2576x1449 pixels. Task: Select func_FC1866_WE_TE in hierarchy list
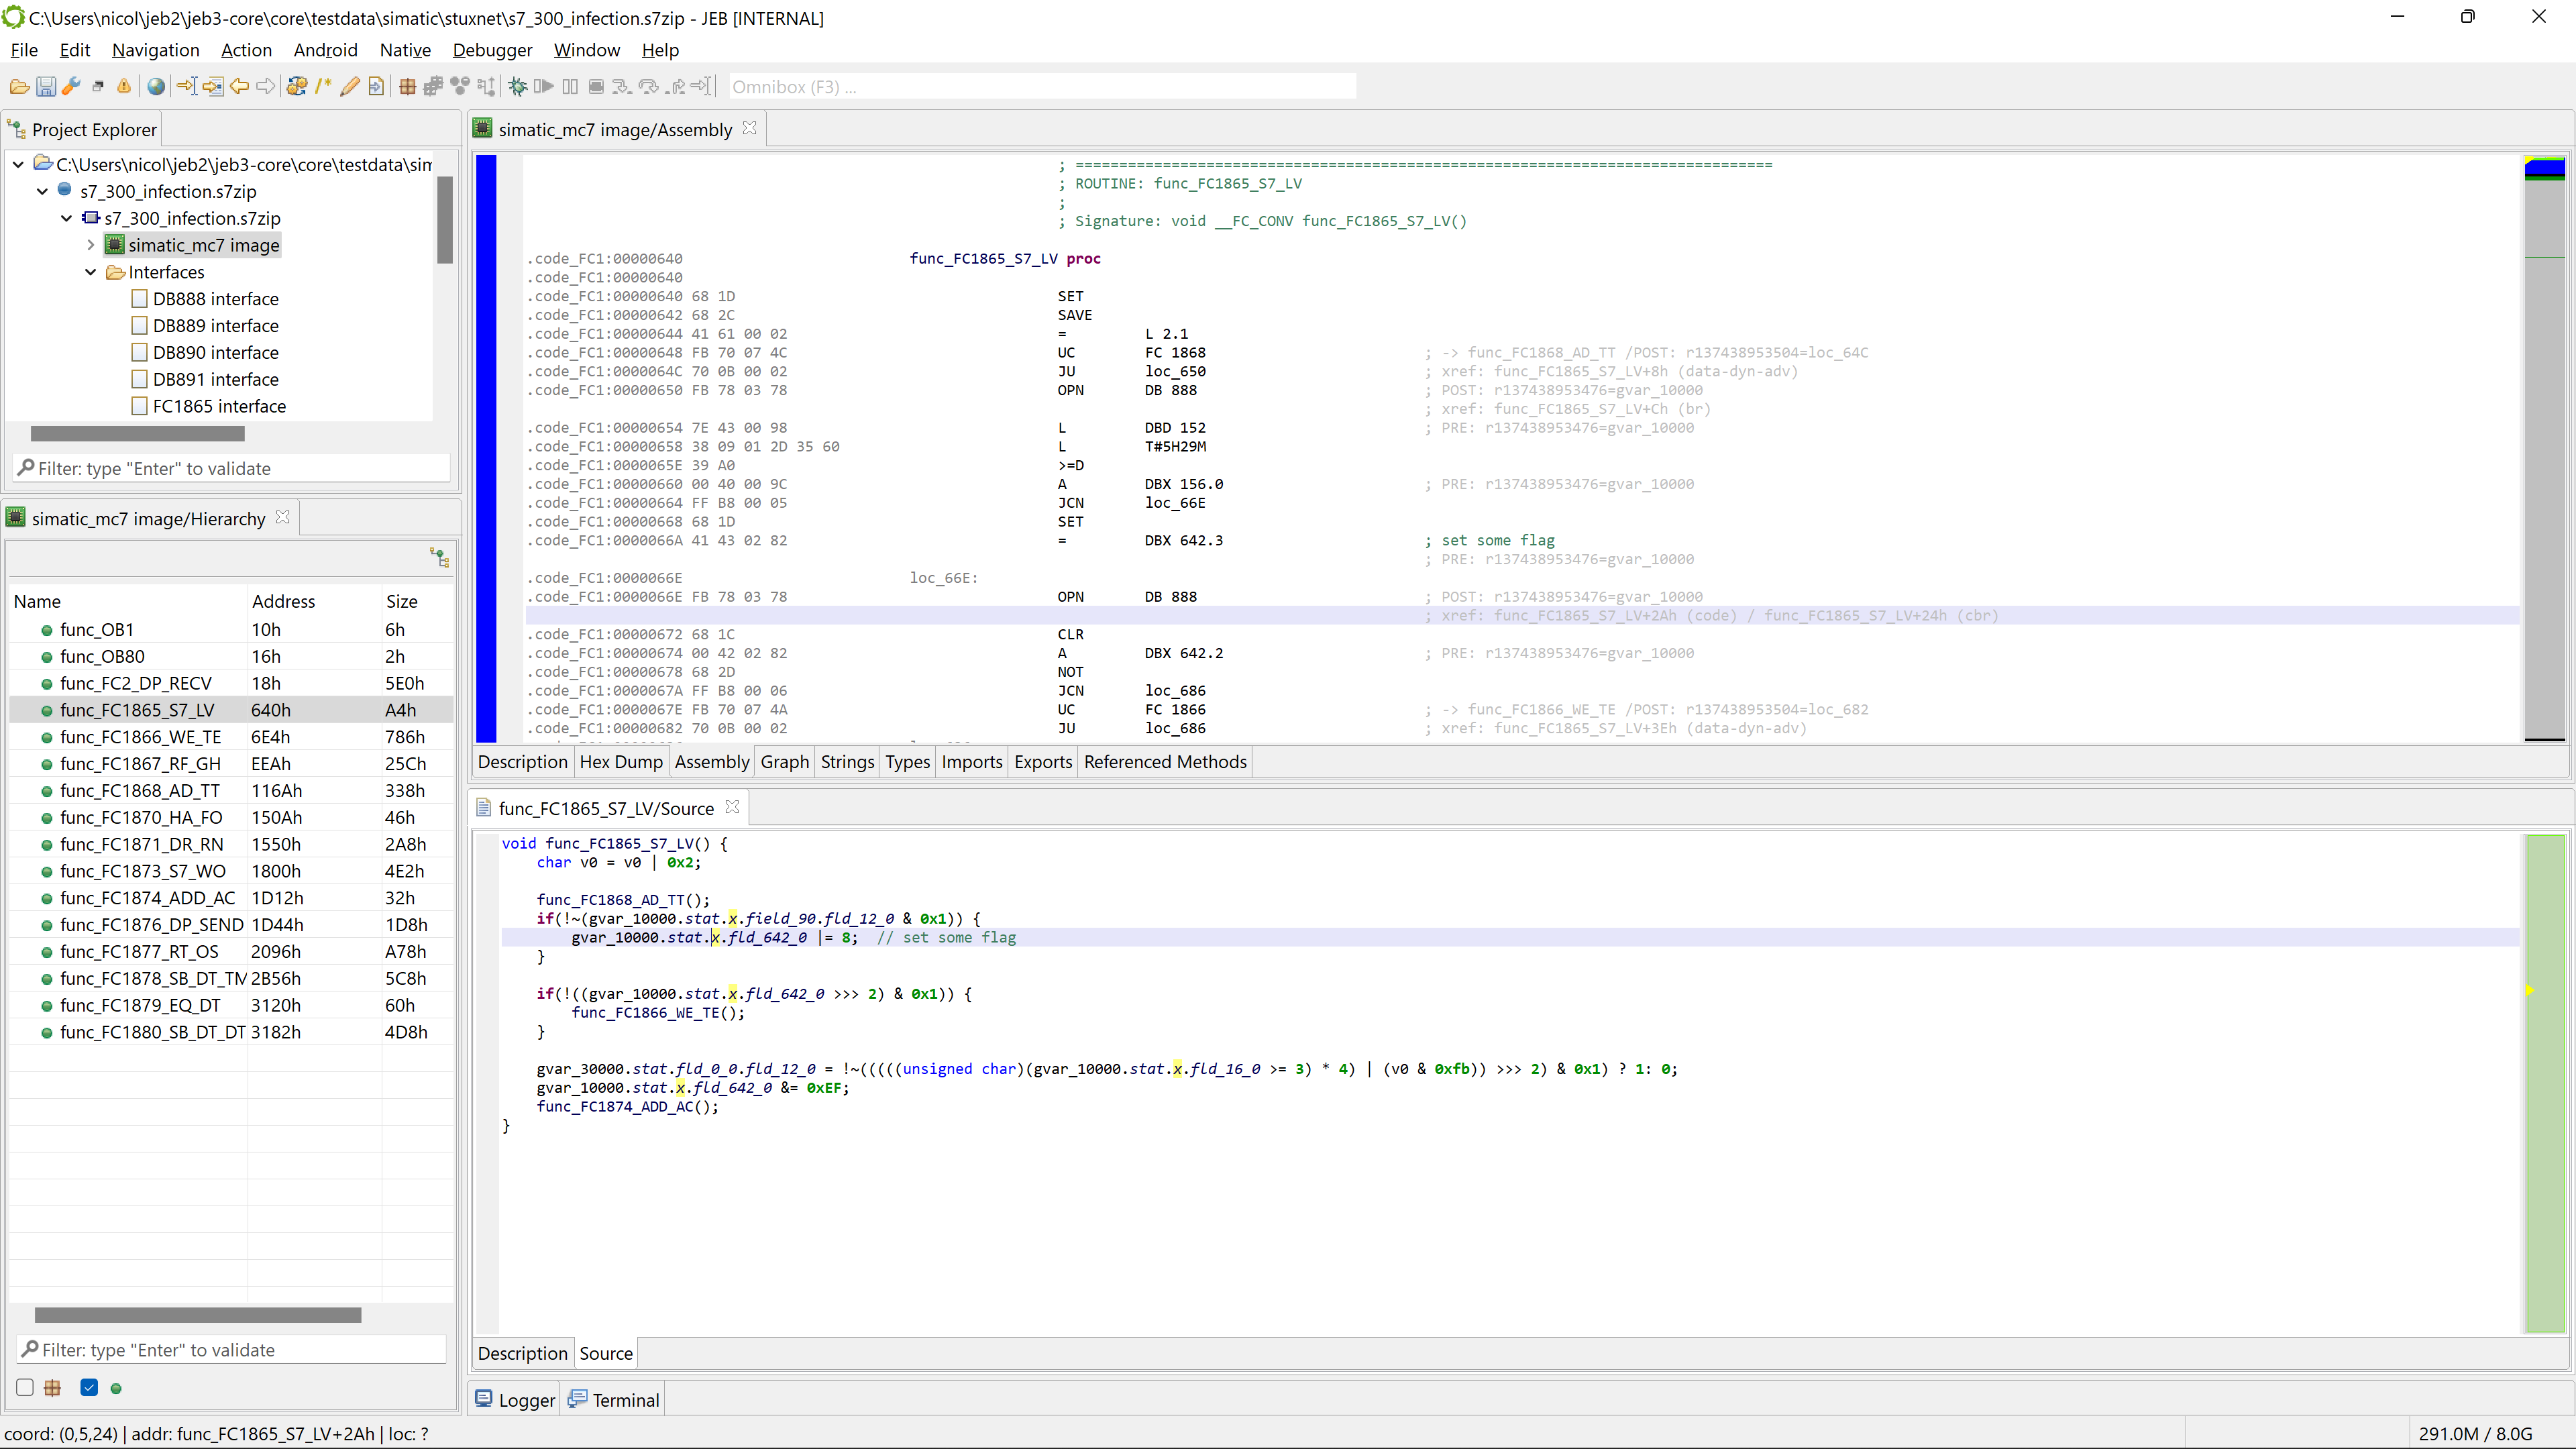click(x=140, y=737)
